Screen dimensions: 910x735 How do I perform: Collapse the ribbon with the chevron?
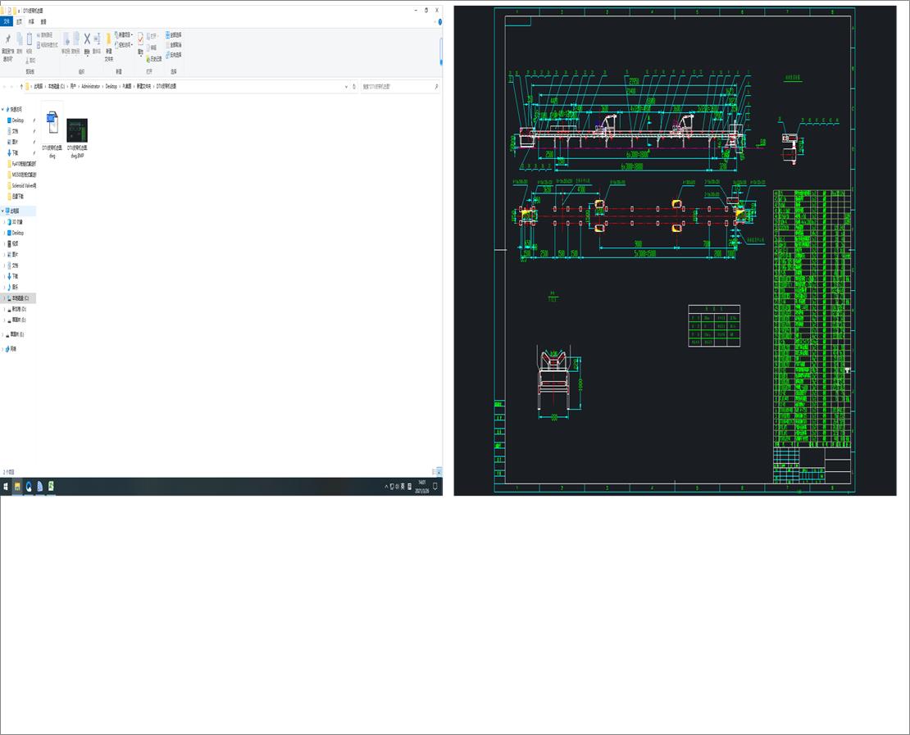click(435, 22)
